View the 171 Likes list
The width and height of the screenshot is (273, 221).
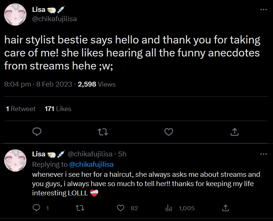pos(58,109)
